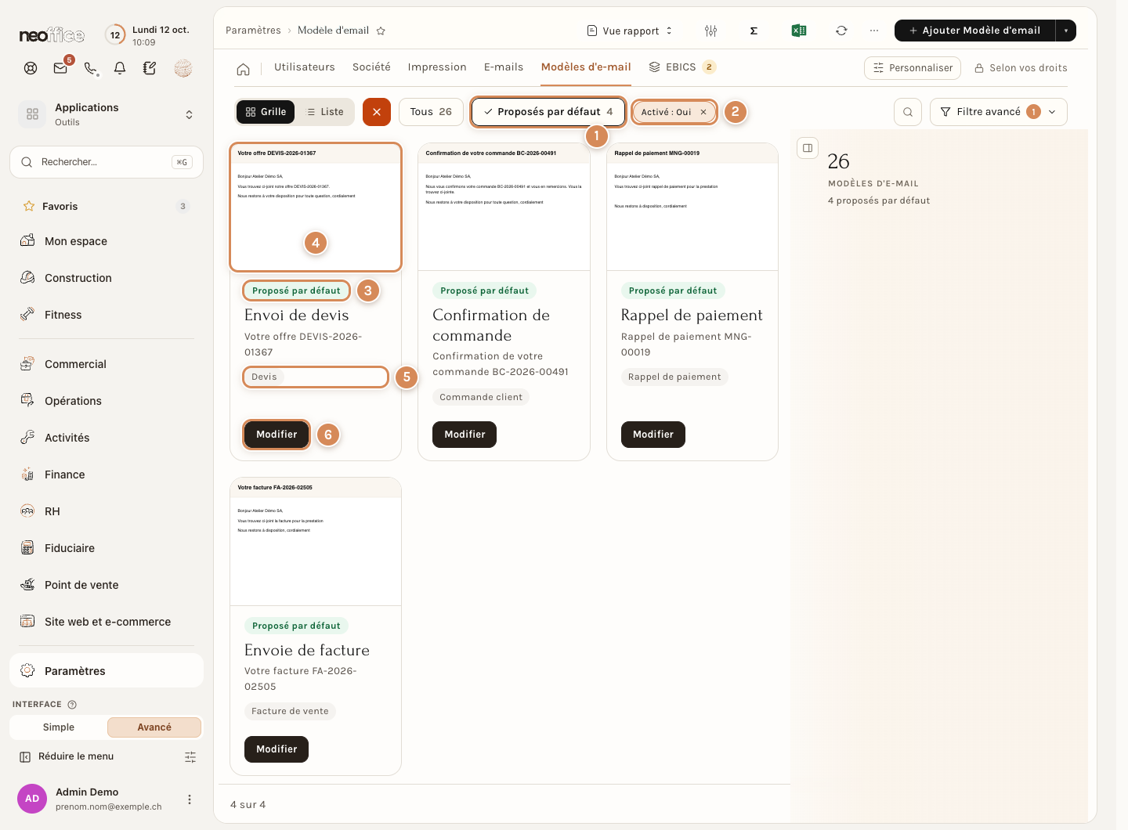
Task: Open the Société tab
Action: coord(371,67)
